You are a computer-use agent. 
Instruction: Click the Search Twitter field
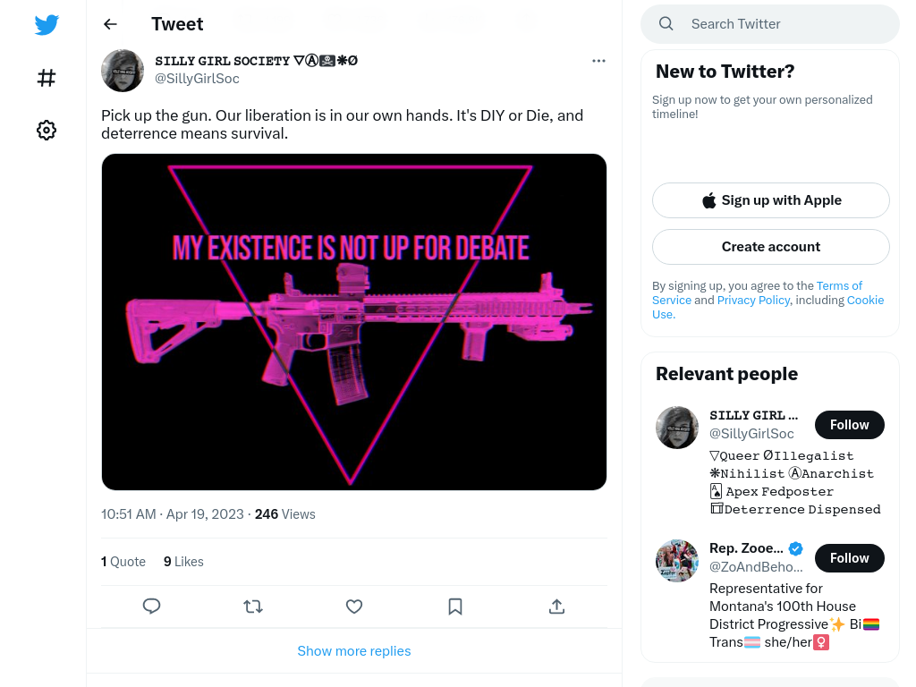(x=770, y=24)
